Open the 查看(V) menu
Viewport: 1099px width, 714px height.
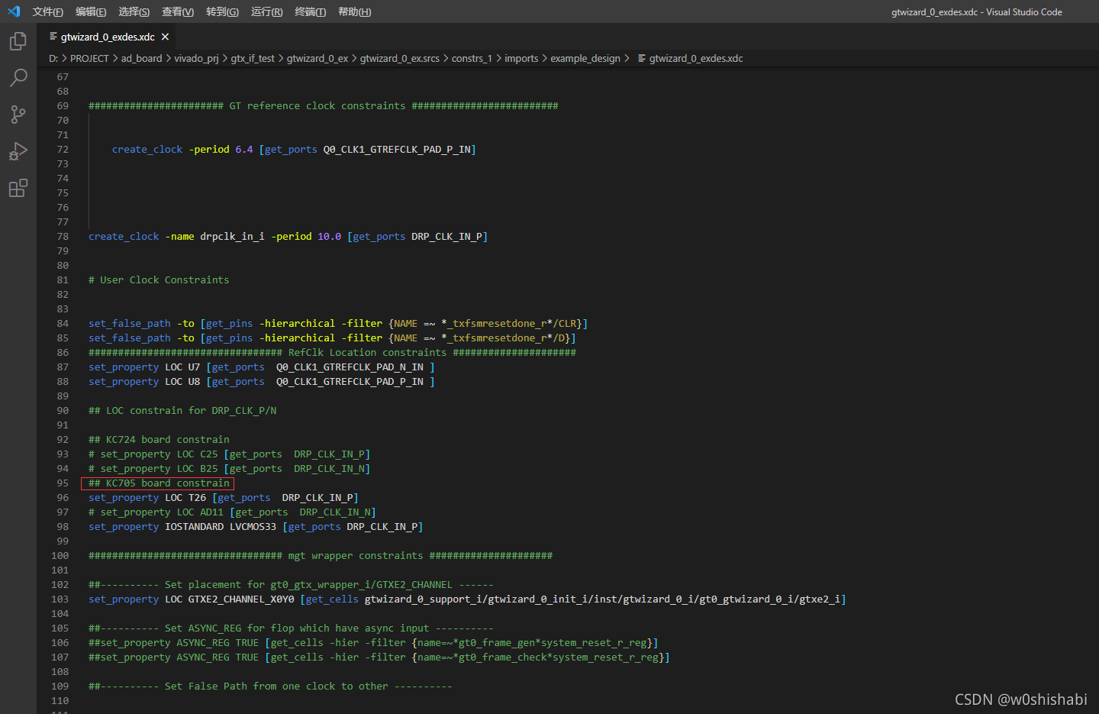(x=178, y=11)
